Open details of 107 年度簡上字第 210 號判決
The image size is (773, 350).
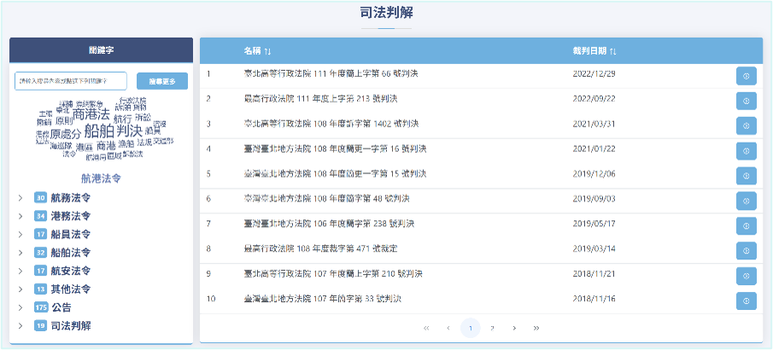click(x=746, y=276)
